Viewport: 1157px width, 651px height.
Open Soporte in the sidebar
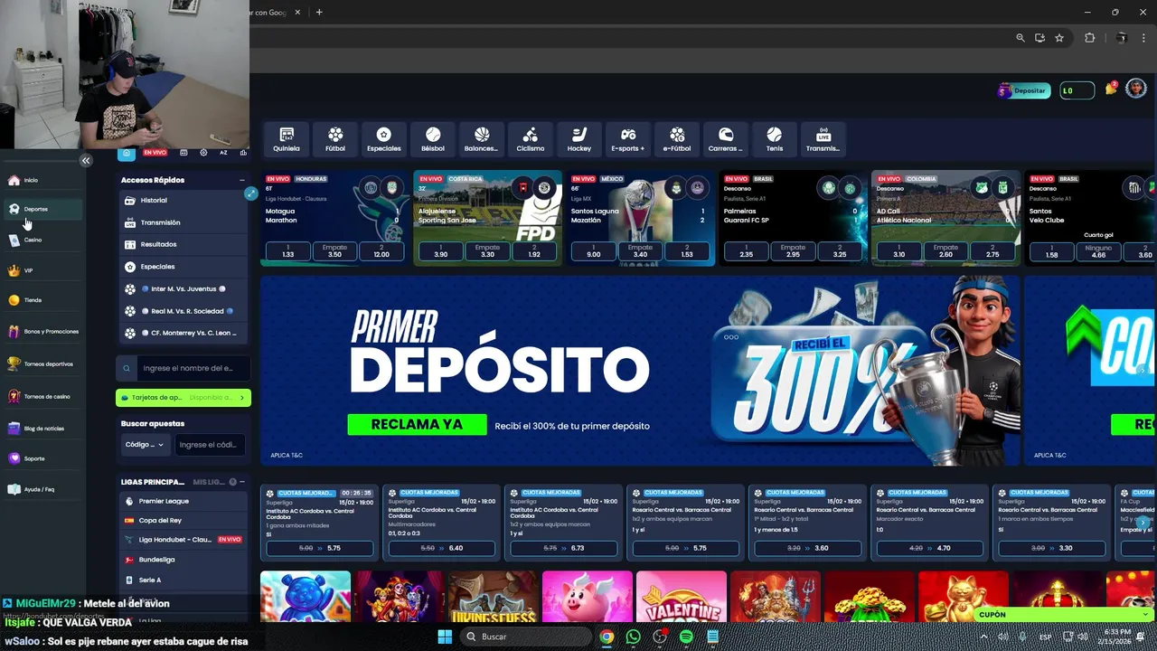click(33, 458)
